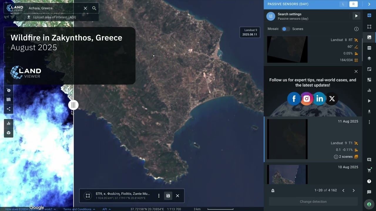Click the AOI shape icon in bottom bar
376x211 pixels.
tap(88, 196)
